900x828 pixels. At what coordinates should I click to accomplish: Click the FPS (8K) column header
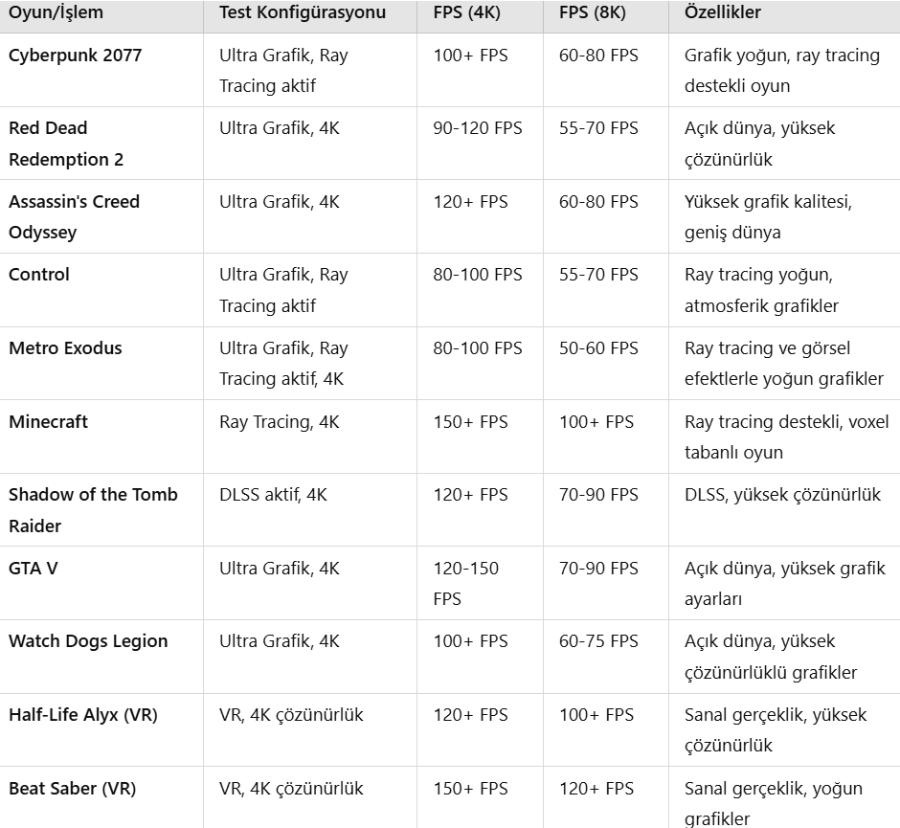593,12
